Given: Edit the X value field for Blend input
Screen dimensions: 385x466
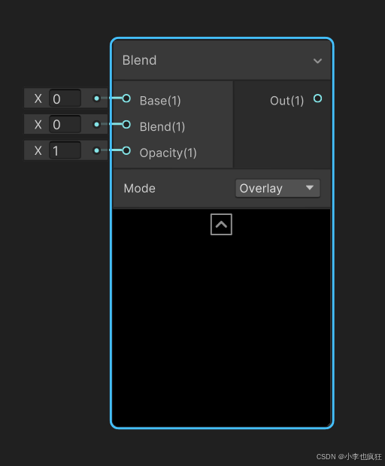Looking at the screenshot, I should [x=65, y=124].
